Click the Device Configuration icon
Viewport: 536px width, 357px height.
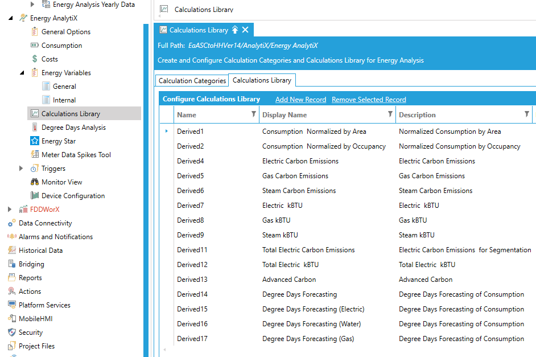35,196
